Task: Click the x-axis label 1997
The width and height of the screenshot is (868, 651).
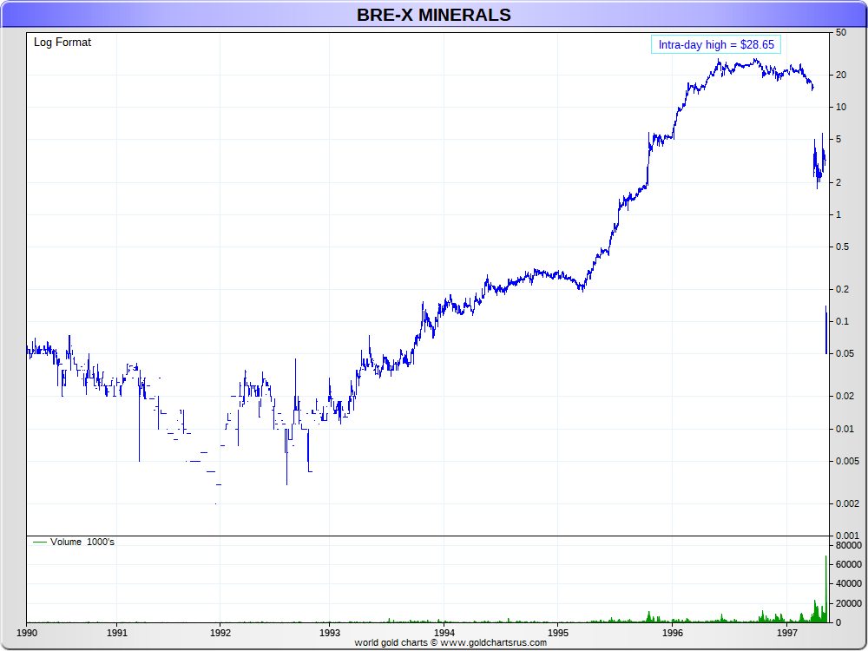Action: click(x=786, y=632)
